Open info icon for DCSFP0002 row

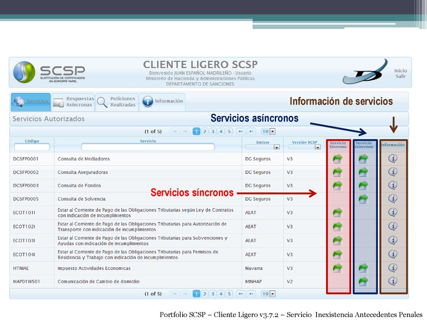(x=393, y=172)
